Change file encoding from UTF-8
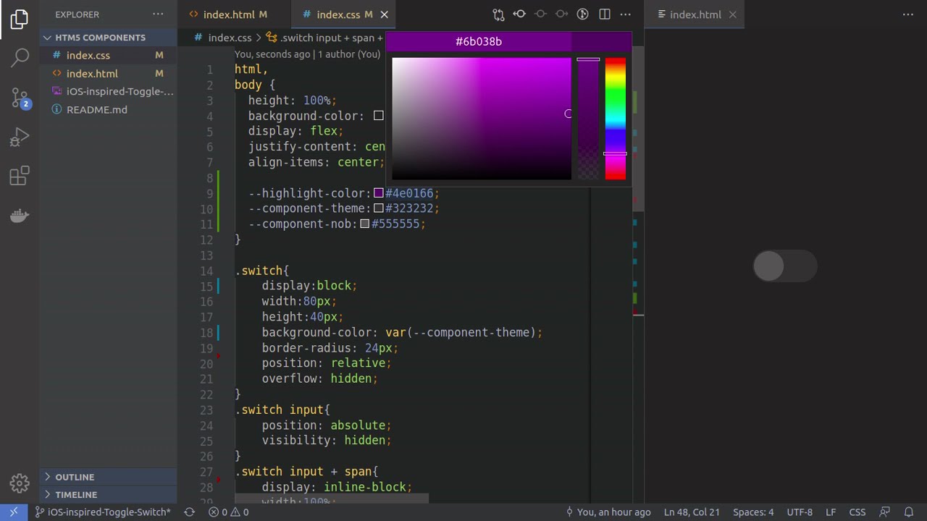Viewport: 927px width, 521px height. coord(800,512)
